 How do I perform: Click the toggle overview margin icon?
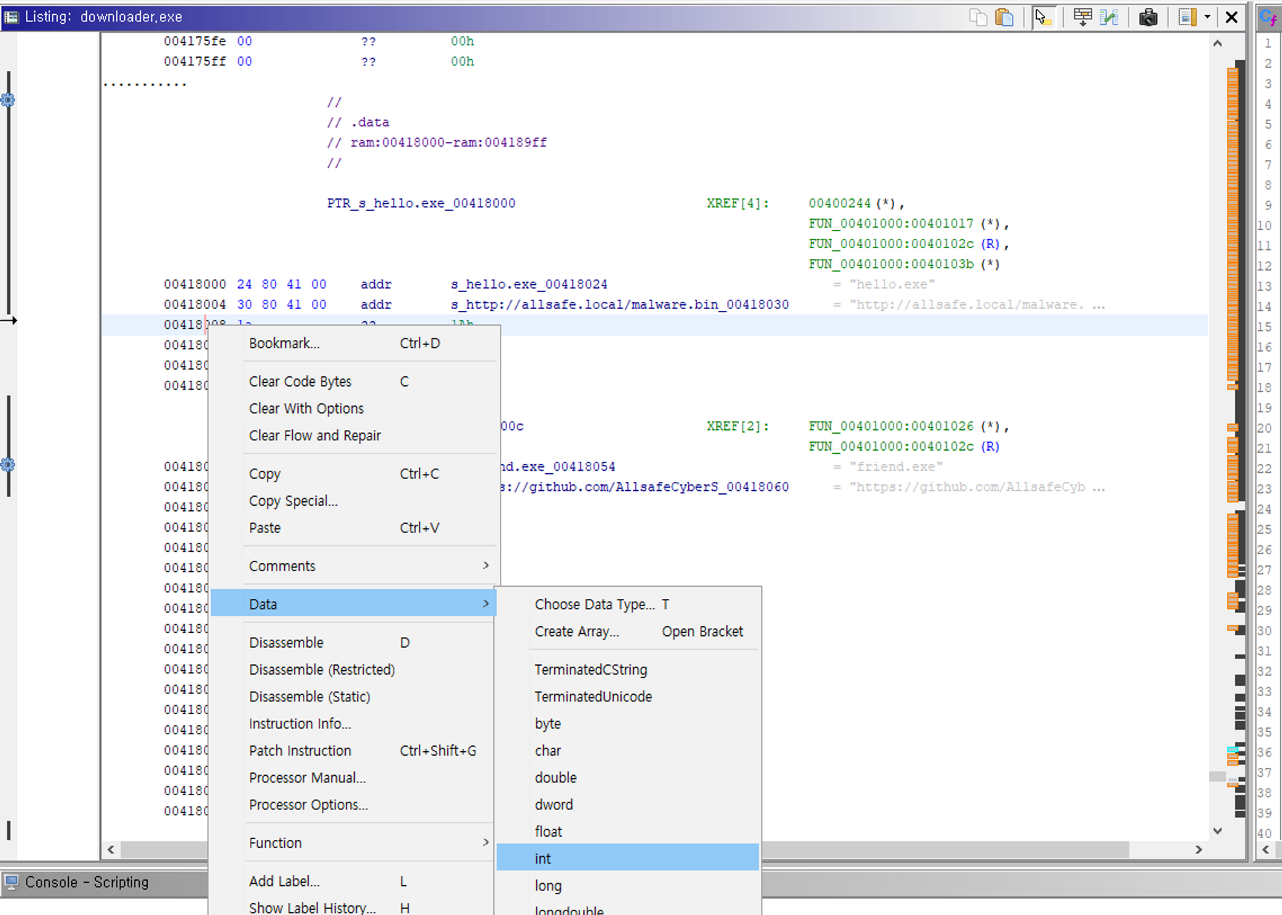1187,17
